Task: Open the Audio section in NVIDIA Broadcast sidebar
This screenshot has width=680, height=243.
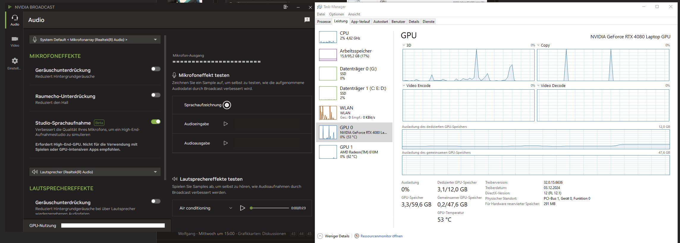Action: pos(15,20)
